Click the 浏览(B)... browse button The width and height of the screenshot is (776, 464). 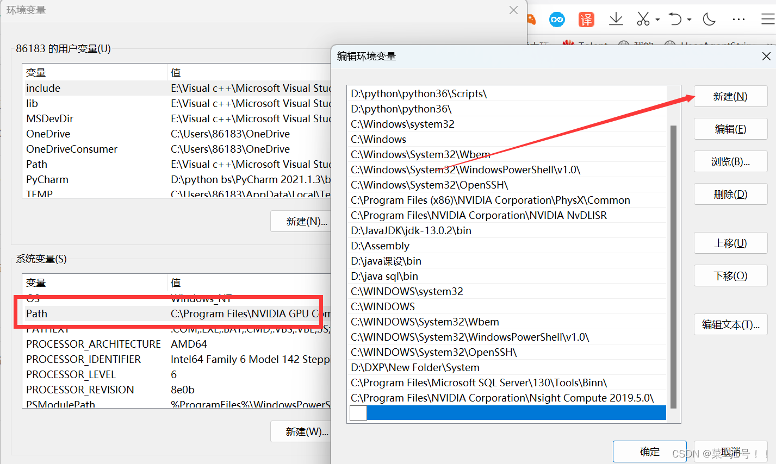[730, 161]
